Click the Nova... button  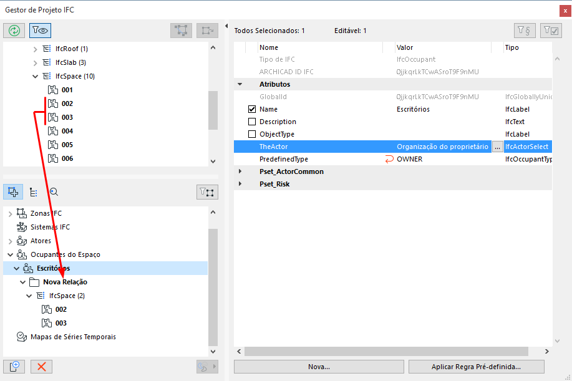(x=319, y=367)
